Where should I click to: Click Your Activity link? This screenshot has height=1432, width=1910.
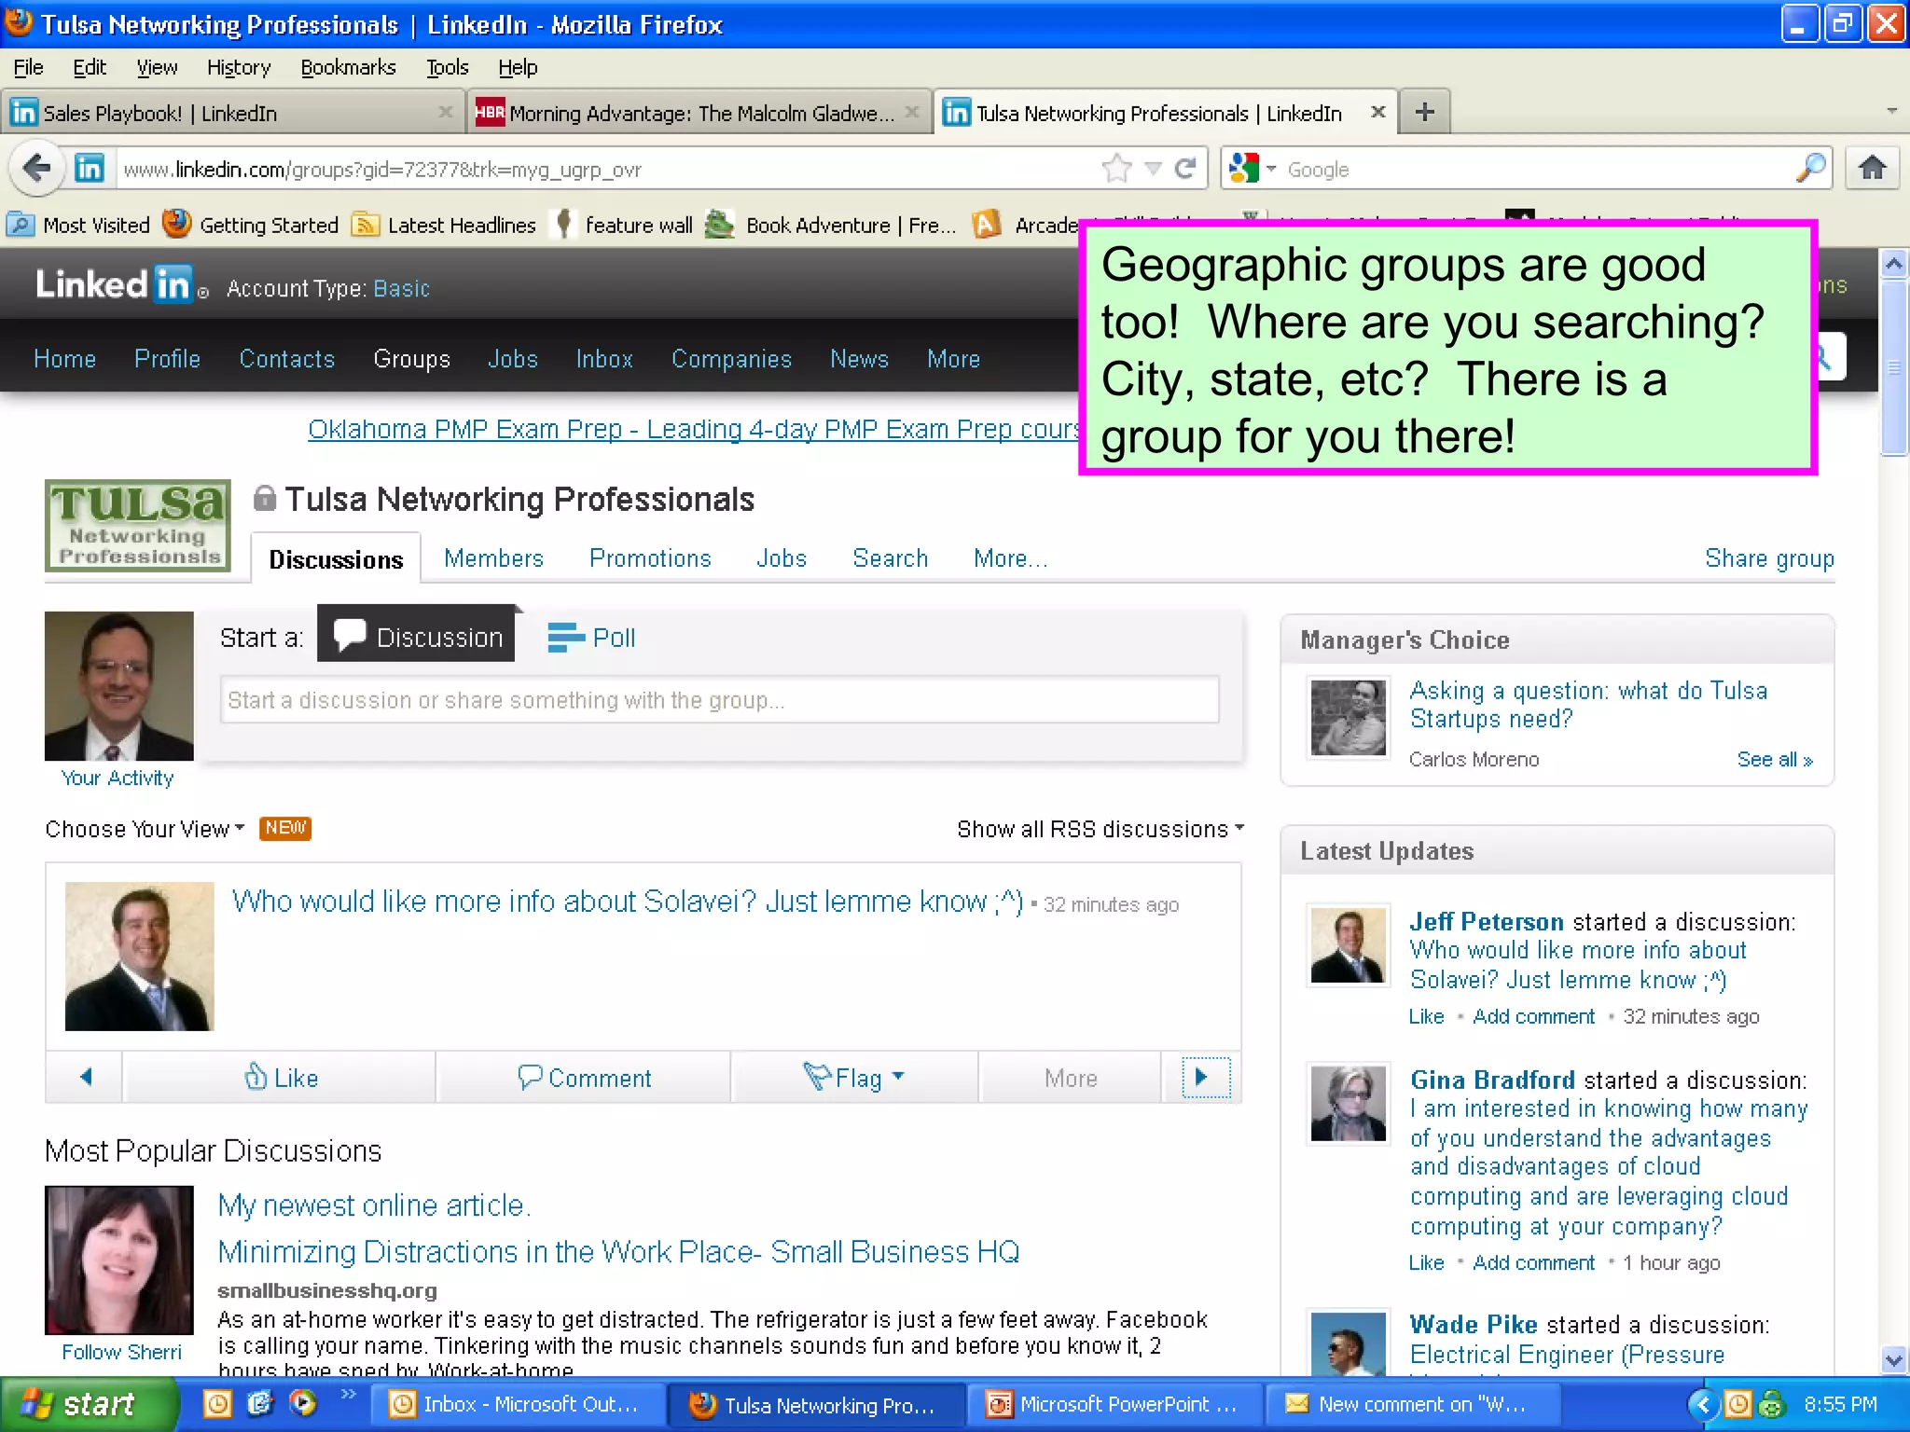(118, 778)
